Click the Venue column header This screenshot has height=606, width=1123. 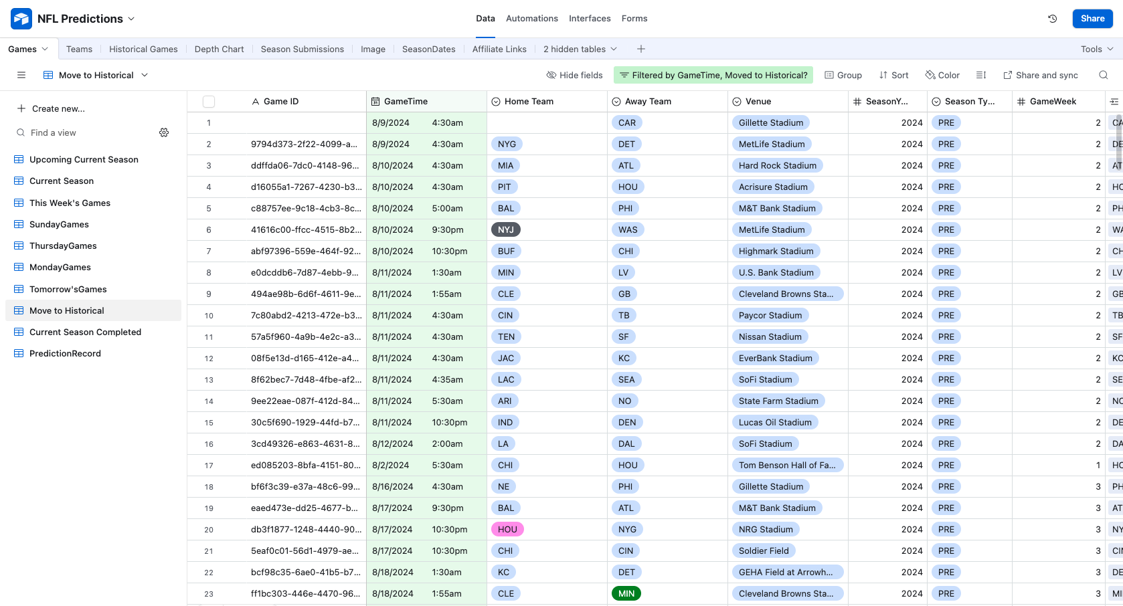(x=788, y=102)
